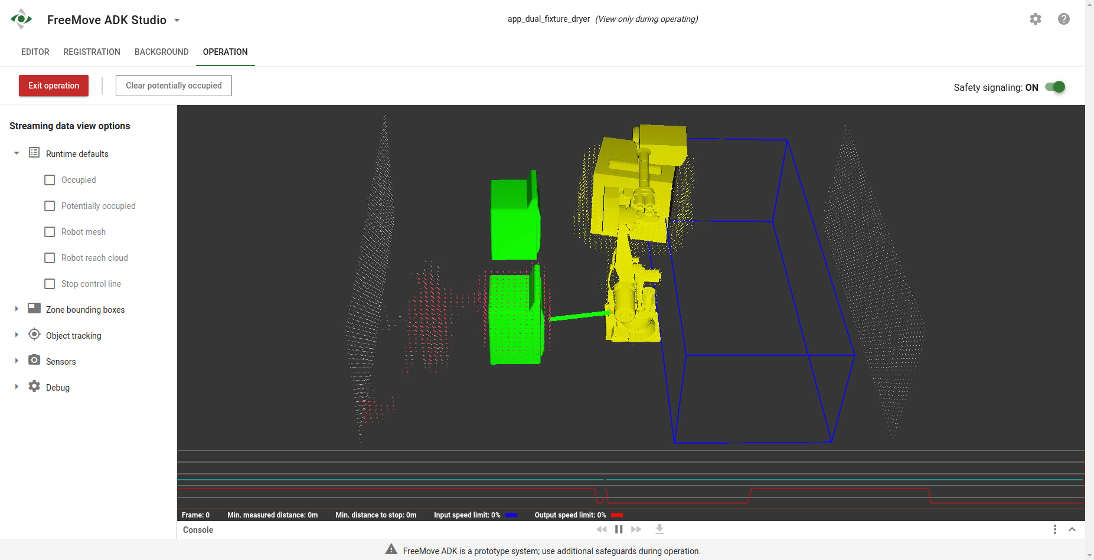Click the Sensors tree label

tap(61, 362)
